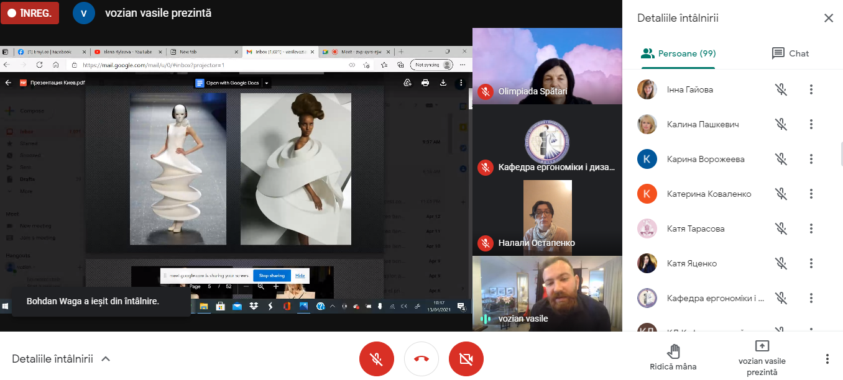Select the Persoane (99) tab
843x380 pixels.
(x=678, y=53)
